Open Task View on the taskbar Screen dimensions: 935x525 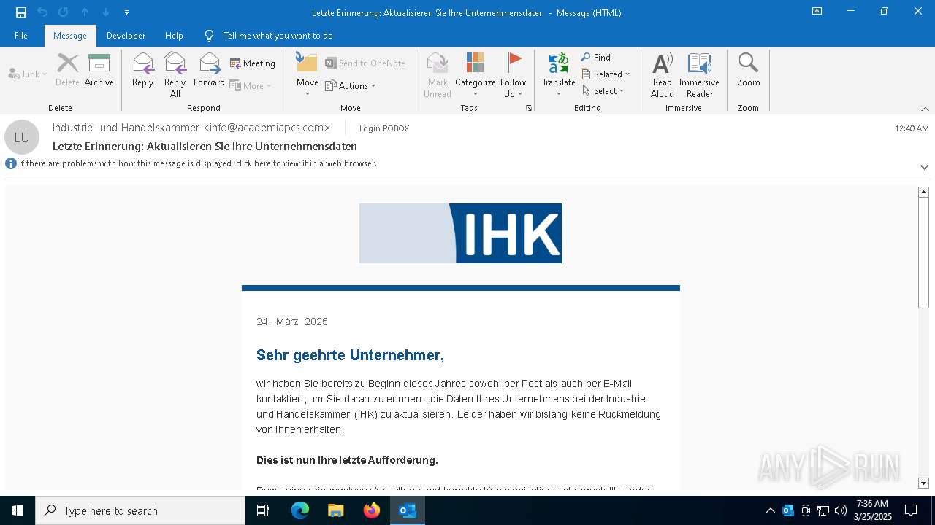[263, 510]
